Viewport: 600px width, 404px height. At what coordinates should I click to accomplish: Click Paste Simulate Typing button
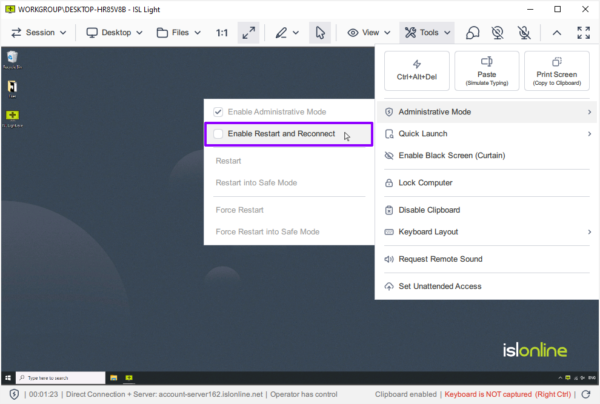tap(487, 70)
